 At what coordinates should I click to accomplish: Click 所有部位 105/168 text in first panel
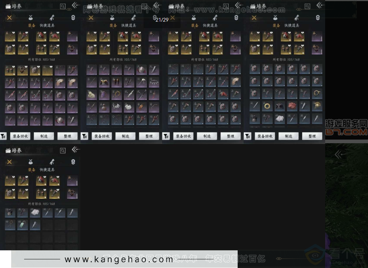tap(41, 60)
